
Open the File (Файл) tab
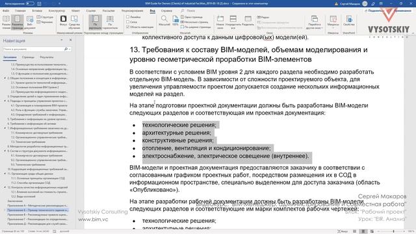click(x=6, y=11)
